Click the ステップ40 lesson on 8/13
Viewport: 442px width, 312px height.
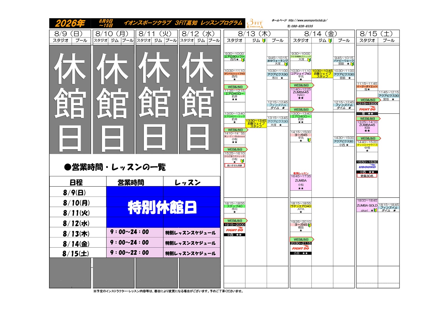pos(235,206)
